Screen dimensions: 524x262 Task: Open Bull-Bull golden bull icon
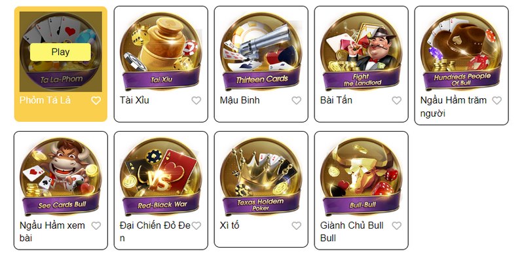click(362, 177)
